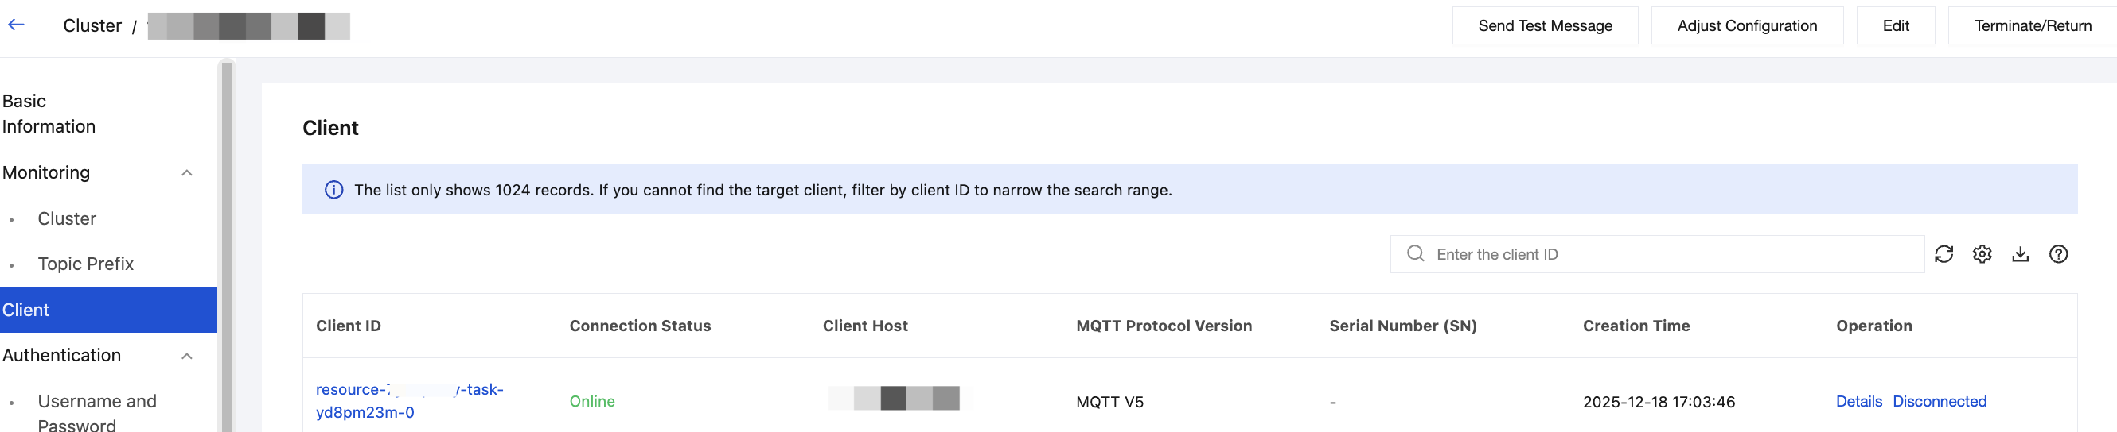
Task: Open Username and Password settings
Action: pyautogui.click(x=97, y=411)
